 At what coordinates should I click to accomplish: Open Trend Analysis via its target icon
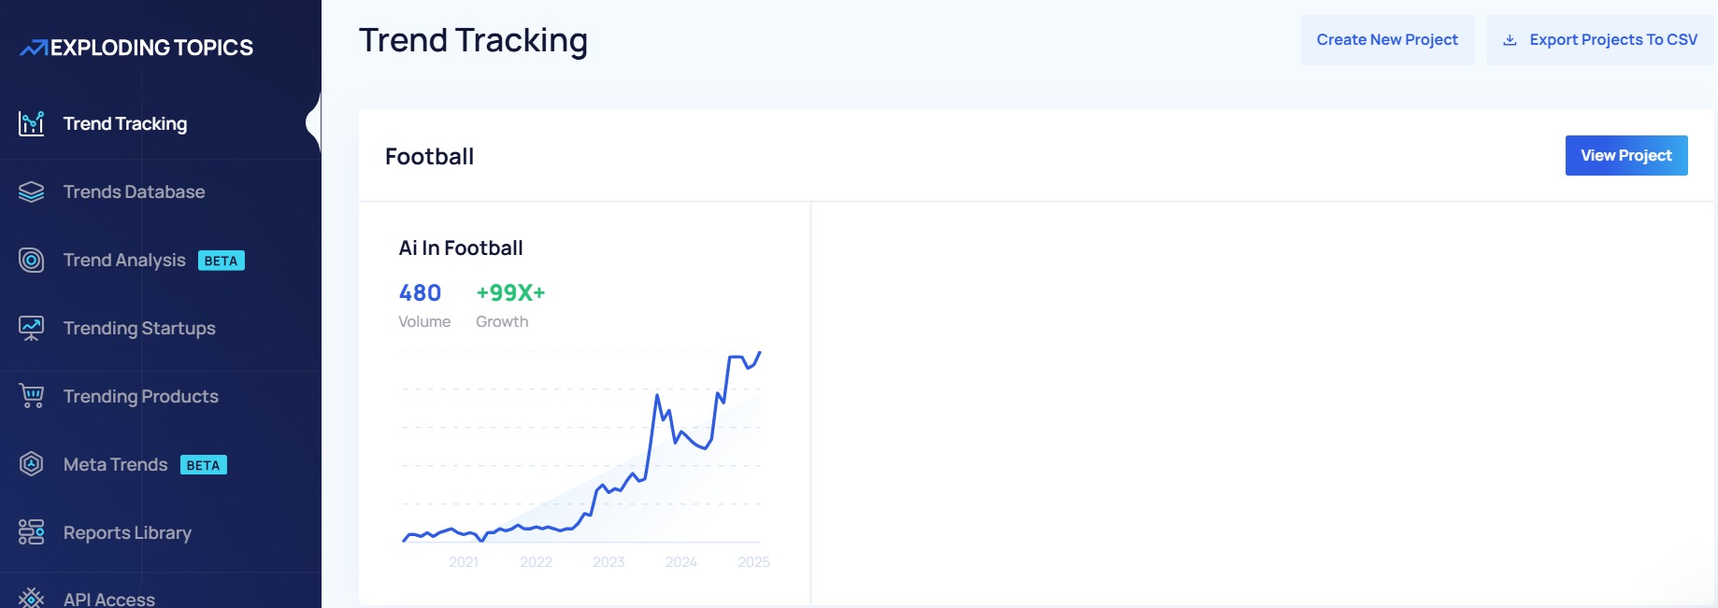tap(31, 260)
